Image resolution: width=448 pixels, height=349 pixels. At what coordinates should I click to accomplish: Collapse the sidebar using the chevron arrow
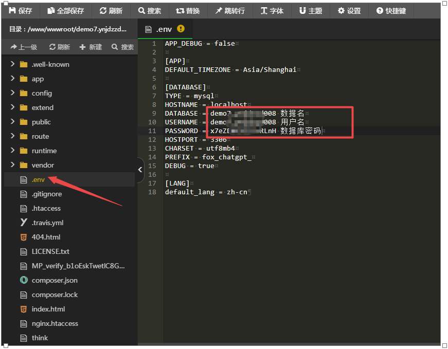coord(140,169)
